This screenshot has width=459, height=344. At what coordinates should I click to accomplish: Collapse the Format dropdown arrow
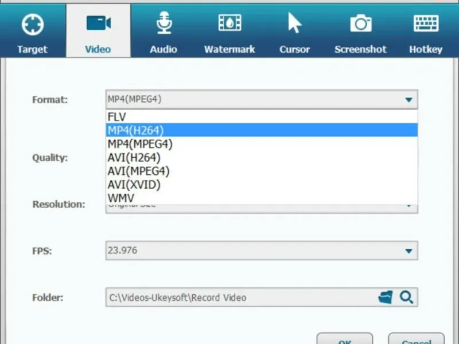409,100
